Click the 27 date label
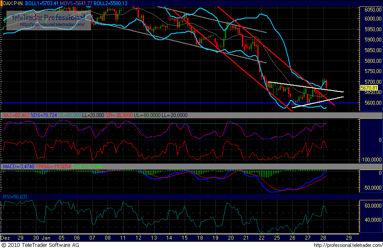 [307, 238]
